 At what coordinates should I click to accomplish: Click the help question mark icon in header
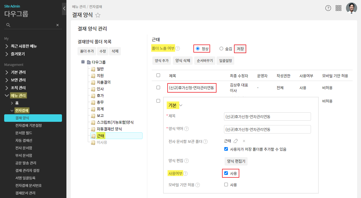pyautogui.click(x=328, y=8)
